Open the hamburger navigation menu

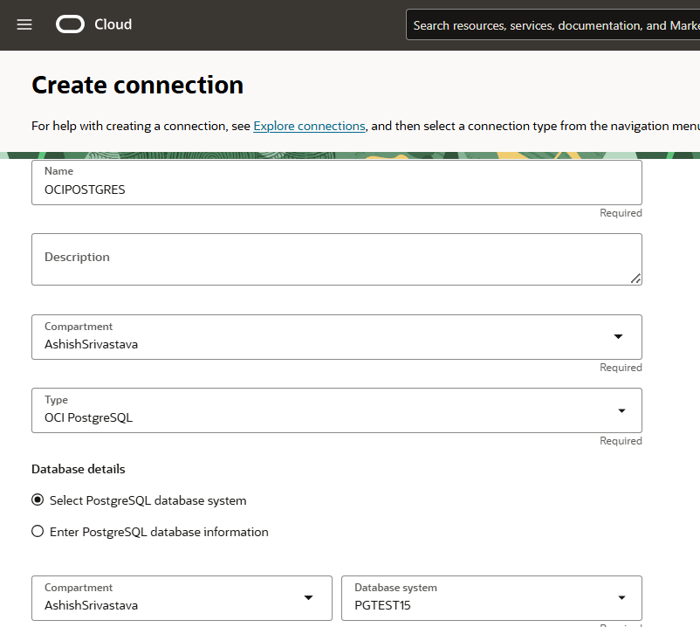(24, 24)
